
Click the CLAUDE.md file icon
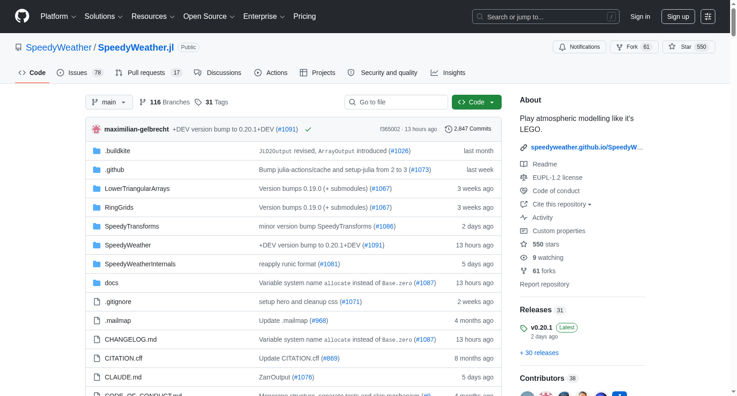(97, 377)
